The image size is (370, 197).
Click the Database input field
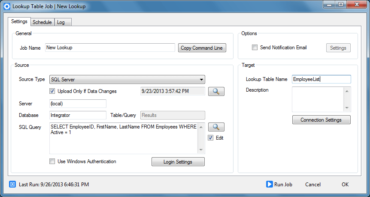click(x=78, y=115)
